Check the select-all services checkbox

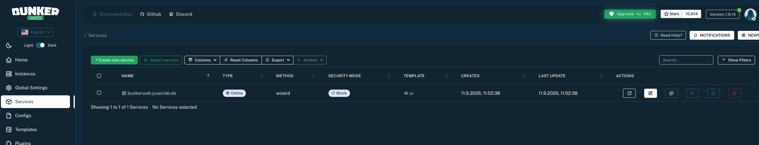click(99, 76)
